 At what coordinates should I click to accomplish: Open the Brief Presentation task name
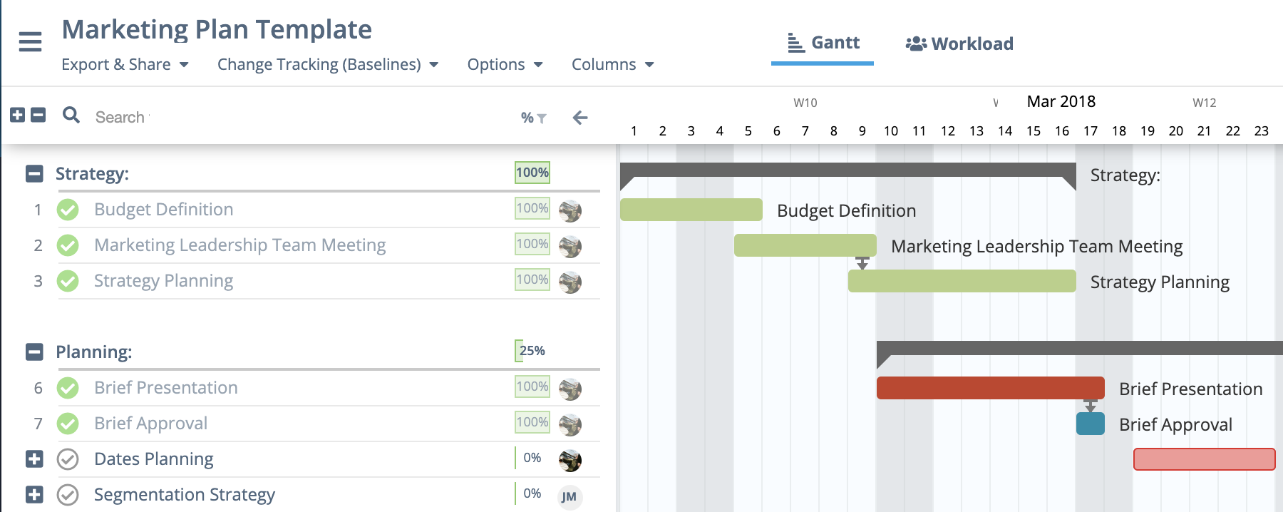click(166, 388)
